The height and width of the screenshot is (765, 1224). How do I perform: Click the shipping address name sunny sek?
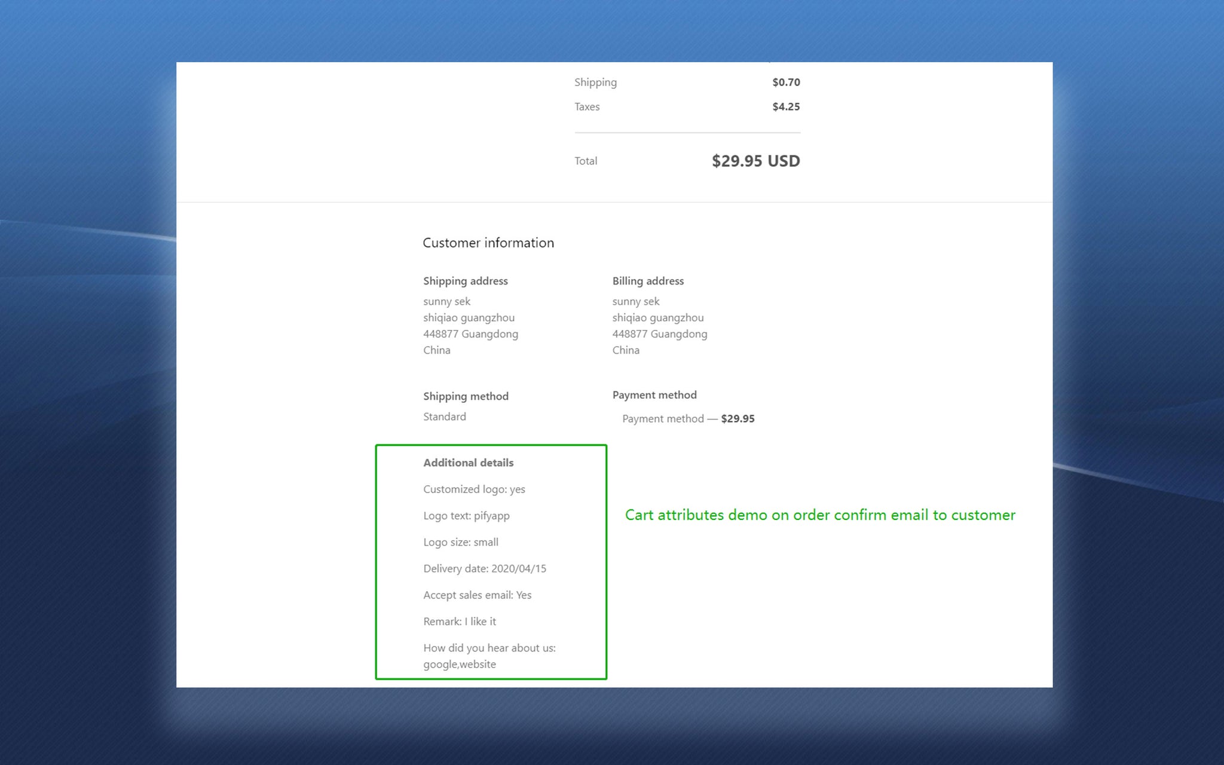446,302
